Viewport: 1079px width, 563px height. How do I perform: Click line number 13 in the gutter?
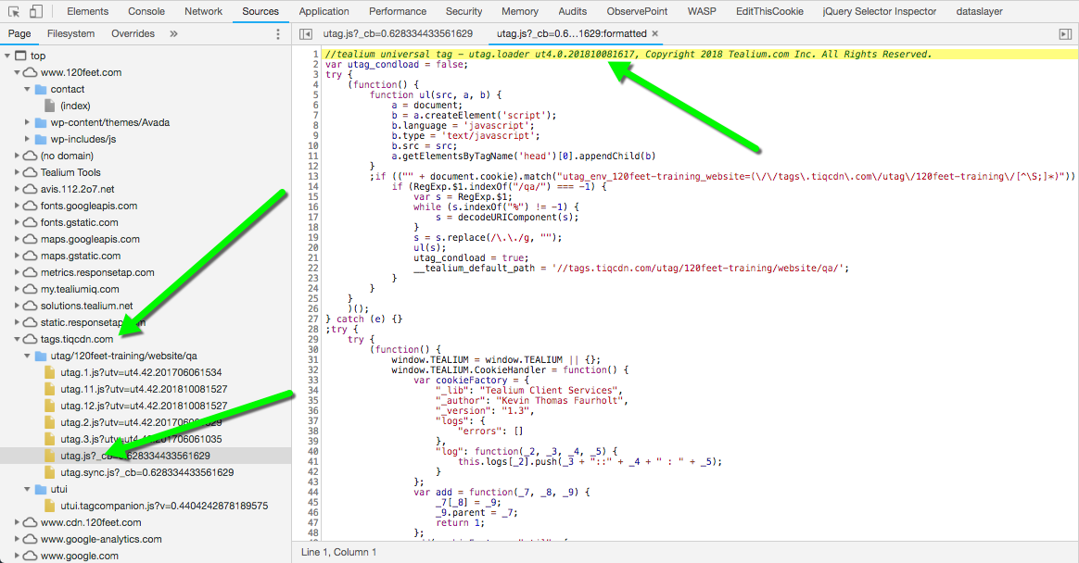tap(314, 177)
